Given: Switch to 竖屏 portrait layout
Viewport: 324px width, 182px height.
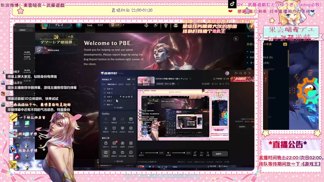Looking at the screenshot, I should point(133,79).
